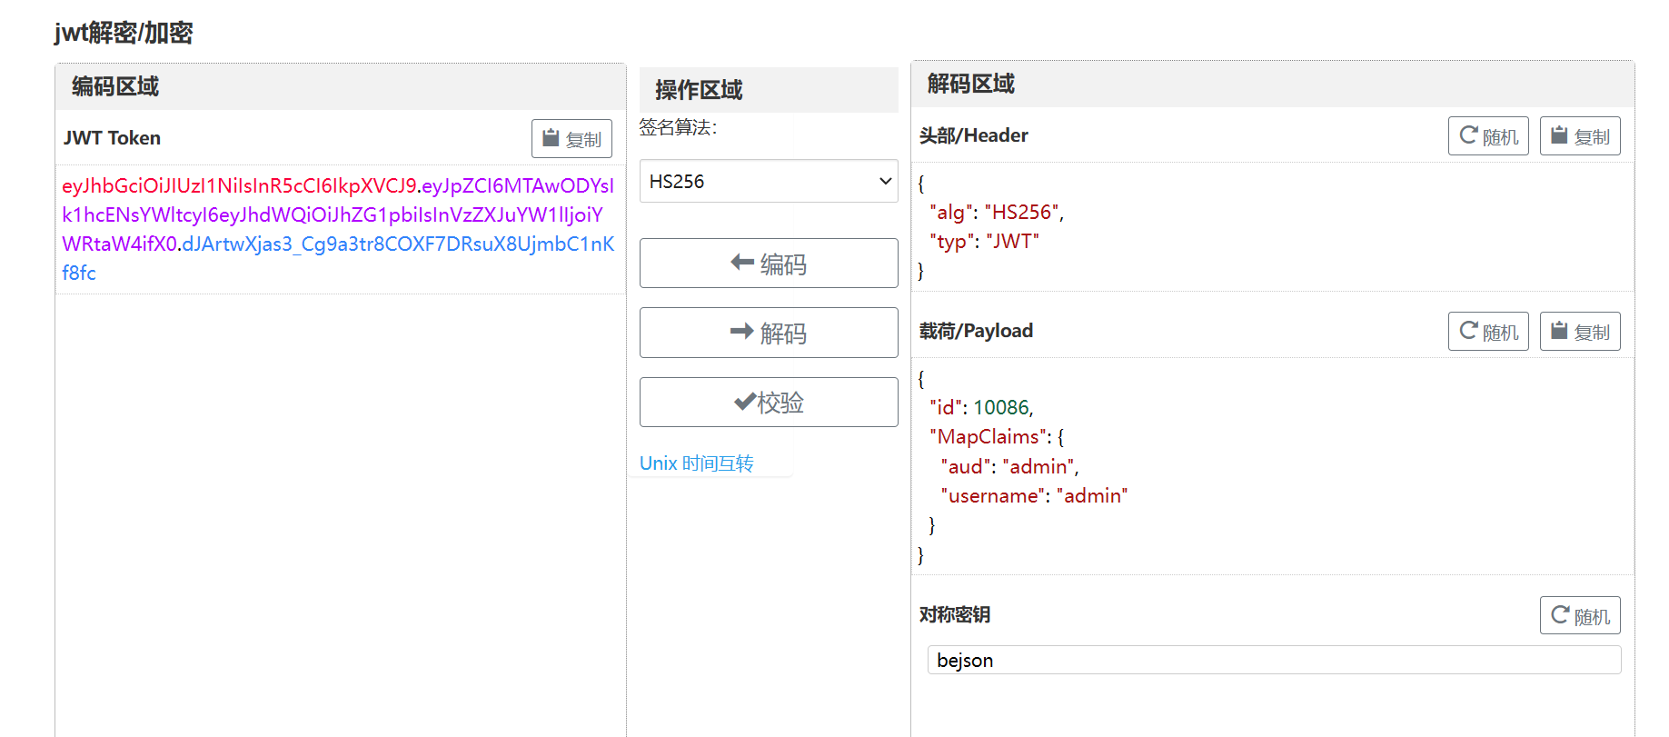Copy the 头部/Header content

1580,136
